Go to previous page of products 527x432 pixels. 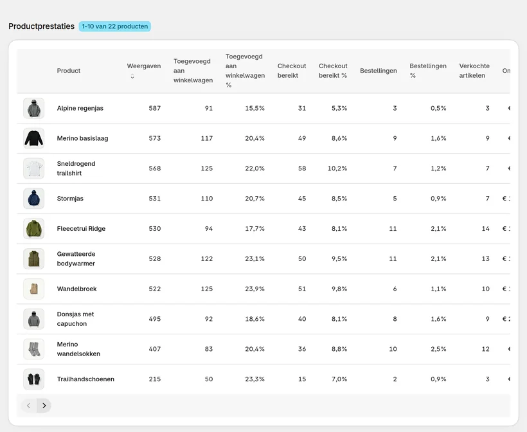click(29, 406)
